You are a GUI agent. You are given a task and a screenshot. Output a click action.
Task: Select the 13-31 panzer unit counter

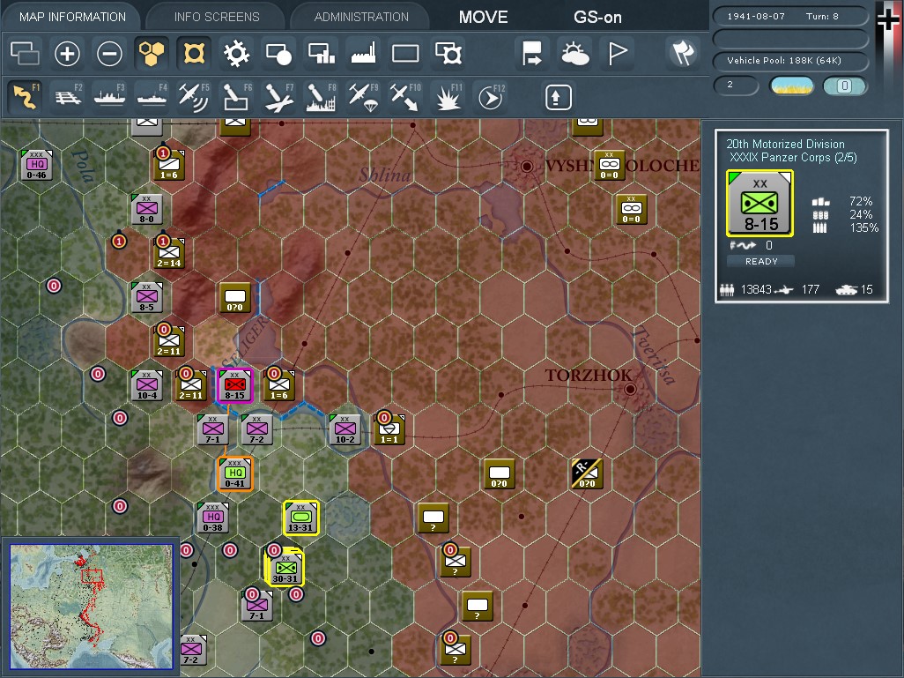[x=300, y=518]
